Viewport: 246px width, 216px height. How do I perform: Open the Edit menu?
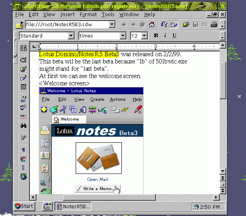tap(34, 15)
